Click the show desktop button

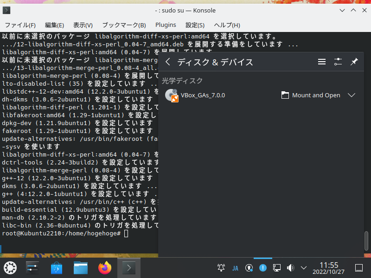click(x=359, y=268)
